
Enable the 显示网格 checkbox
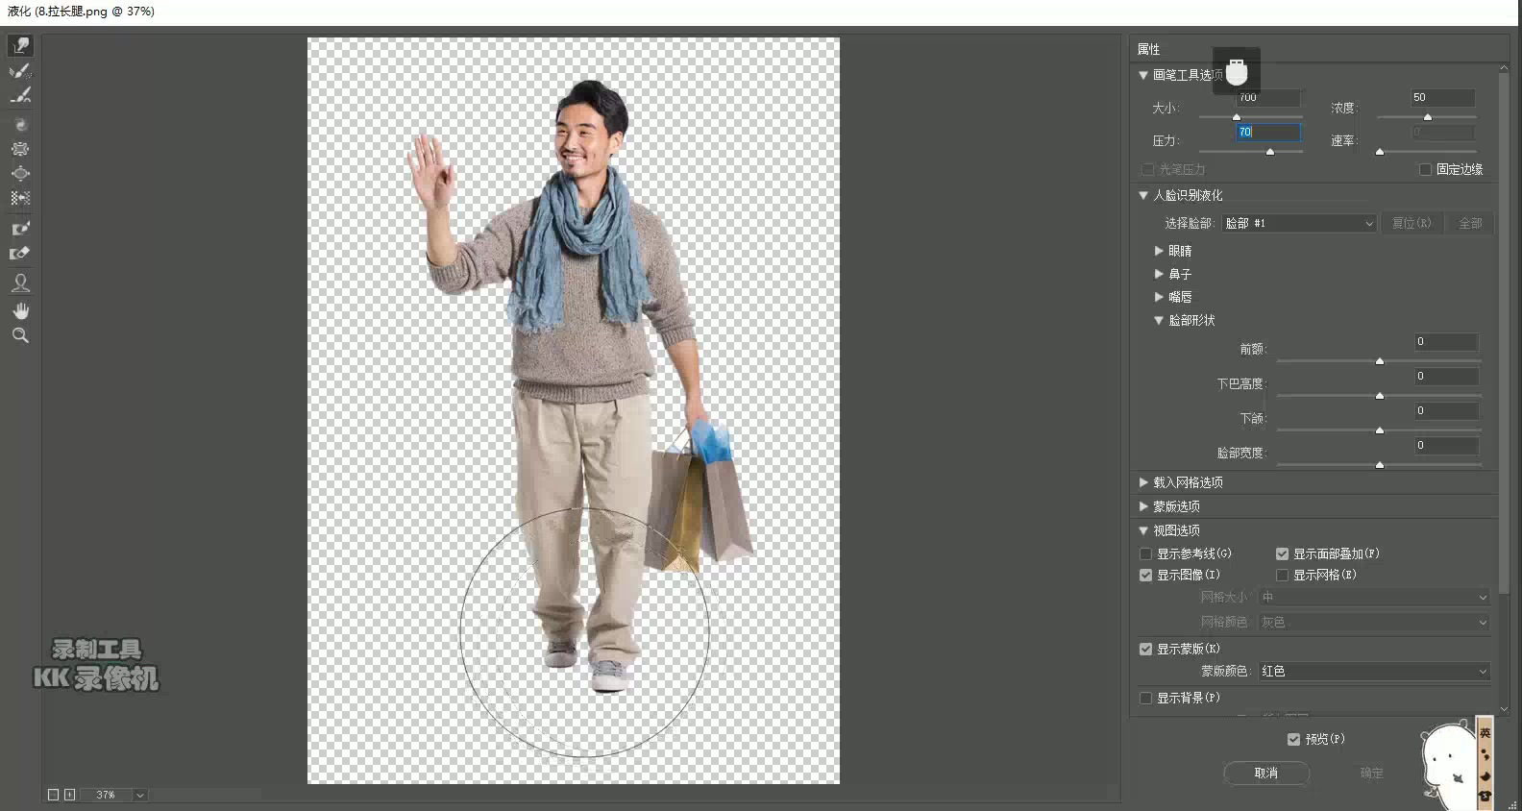[x=1282, y=575]
